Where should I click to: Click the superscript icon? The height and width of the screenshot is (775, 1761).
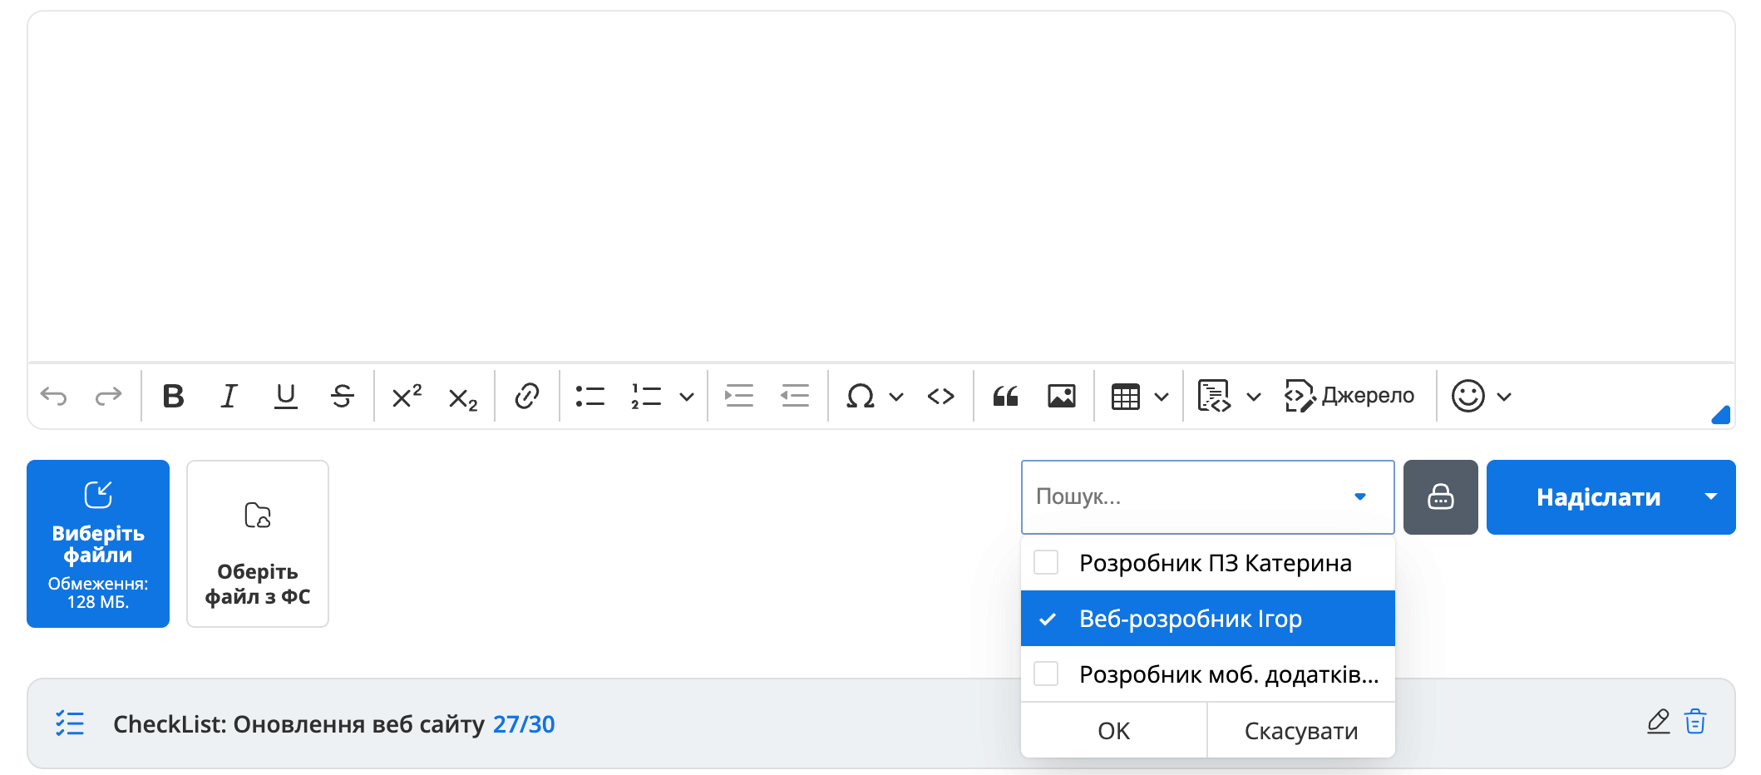pos(407,397)
